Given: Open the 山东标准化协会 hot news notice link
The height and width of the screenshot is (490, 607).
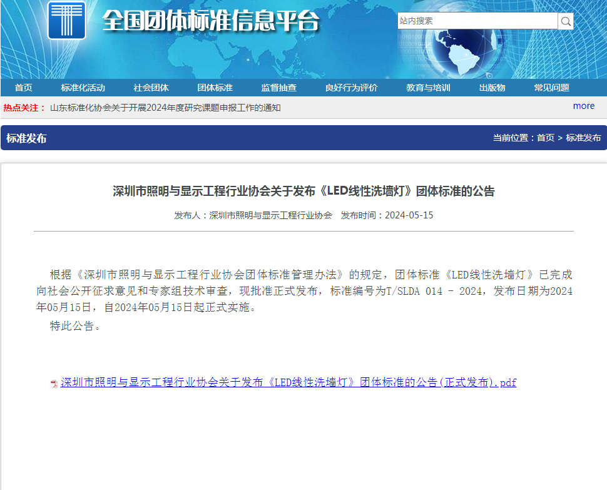Looking at the screenshot, I should (165, 108).
